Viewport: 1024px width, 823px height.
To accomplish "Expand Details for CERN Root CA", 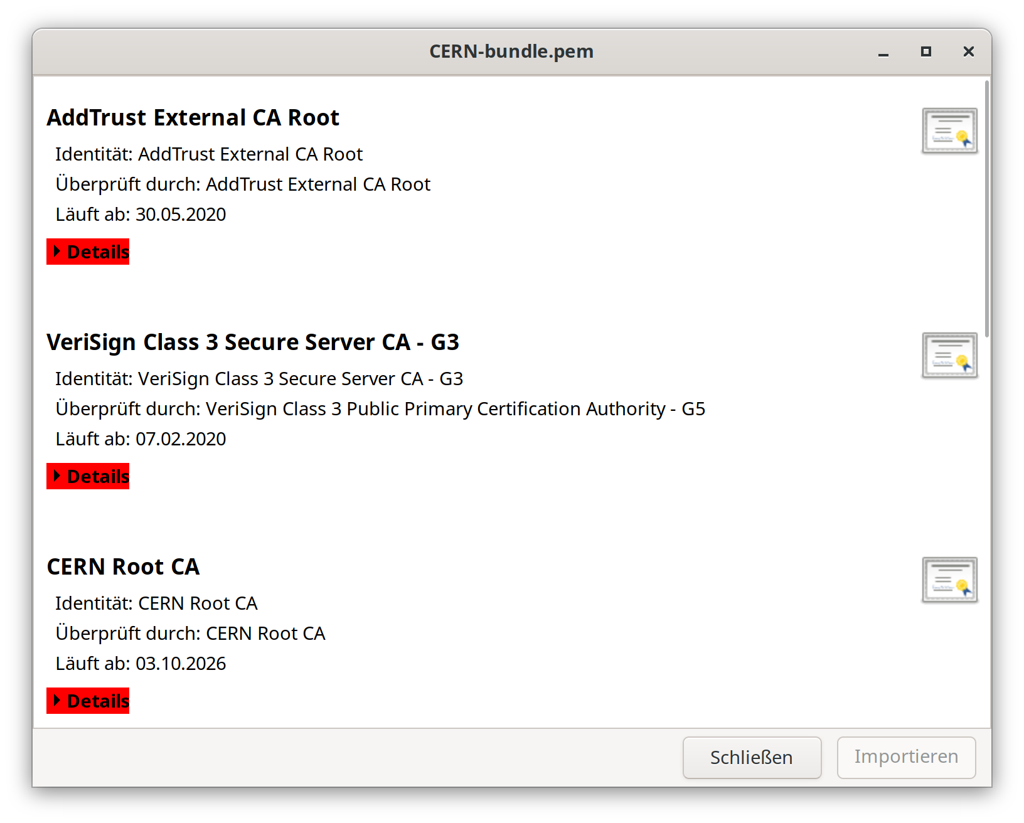I will (92, 701).
